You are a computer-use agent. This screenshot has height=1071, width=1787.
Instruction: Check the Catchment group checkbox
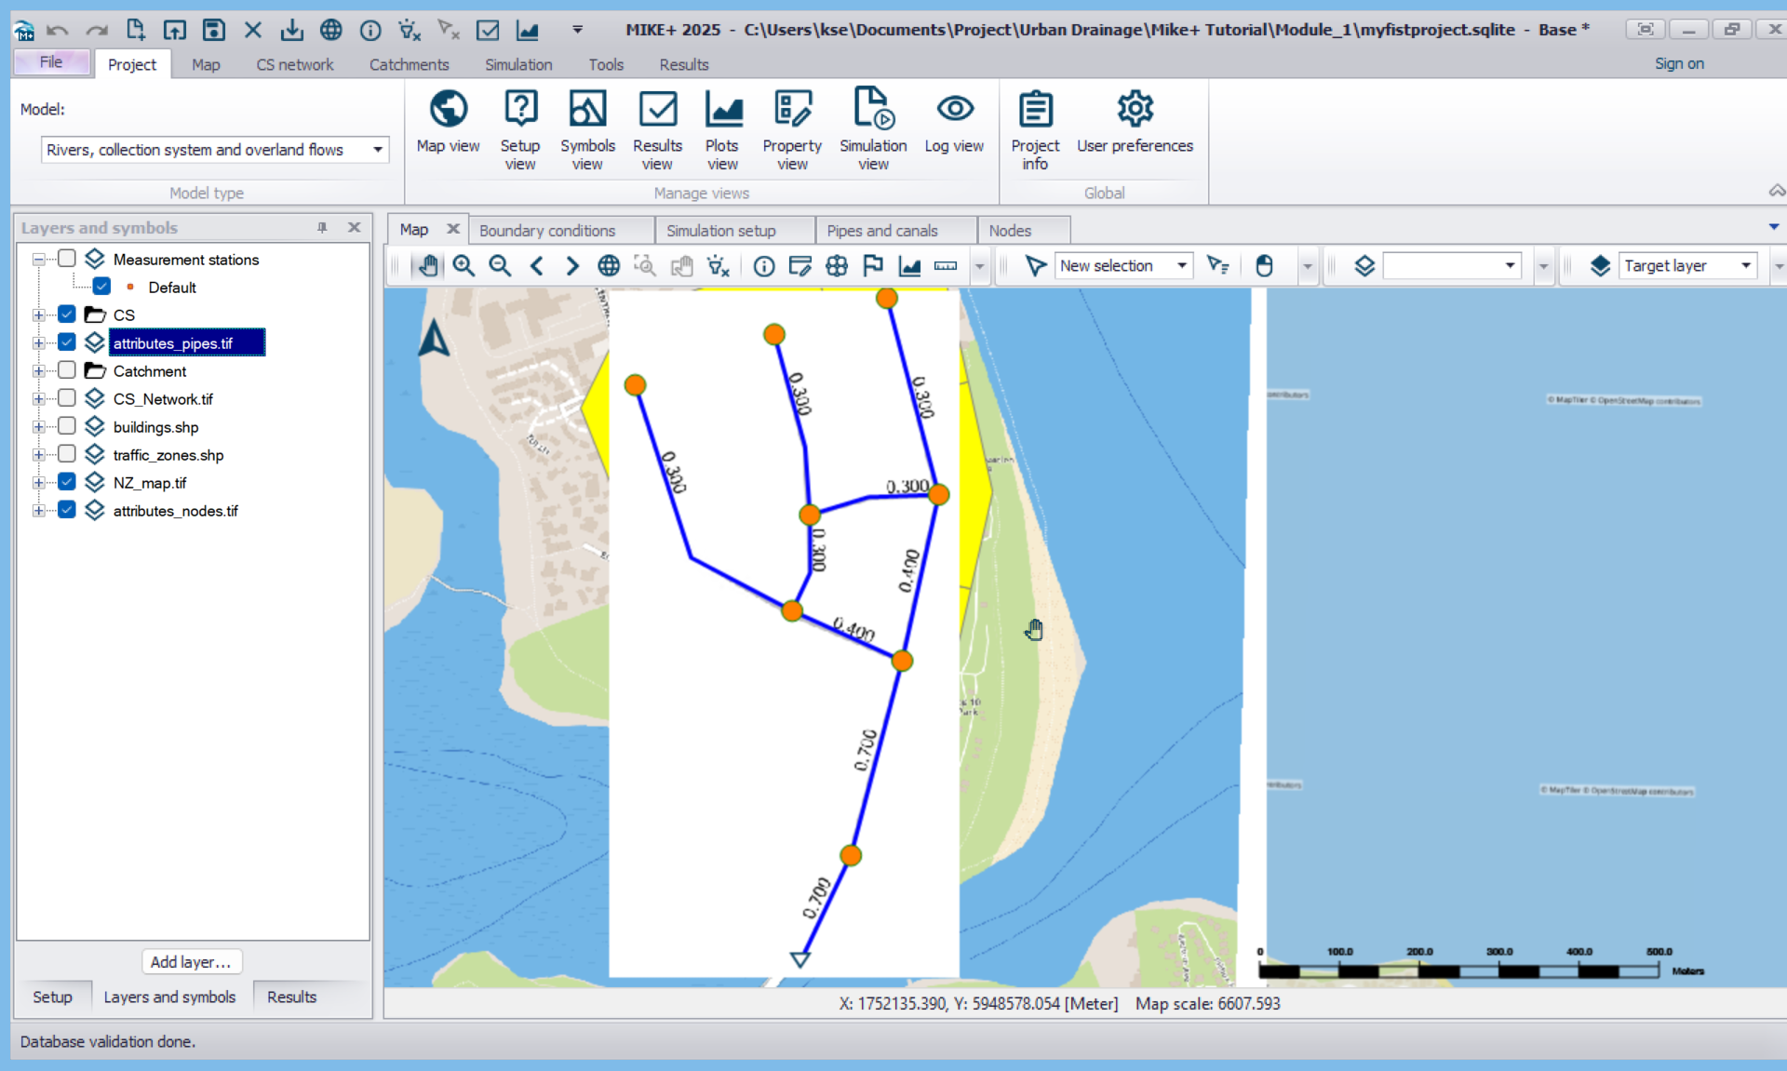point(67,370)
